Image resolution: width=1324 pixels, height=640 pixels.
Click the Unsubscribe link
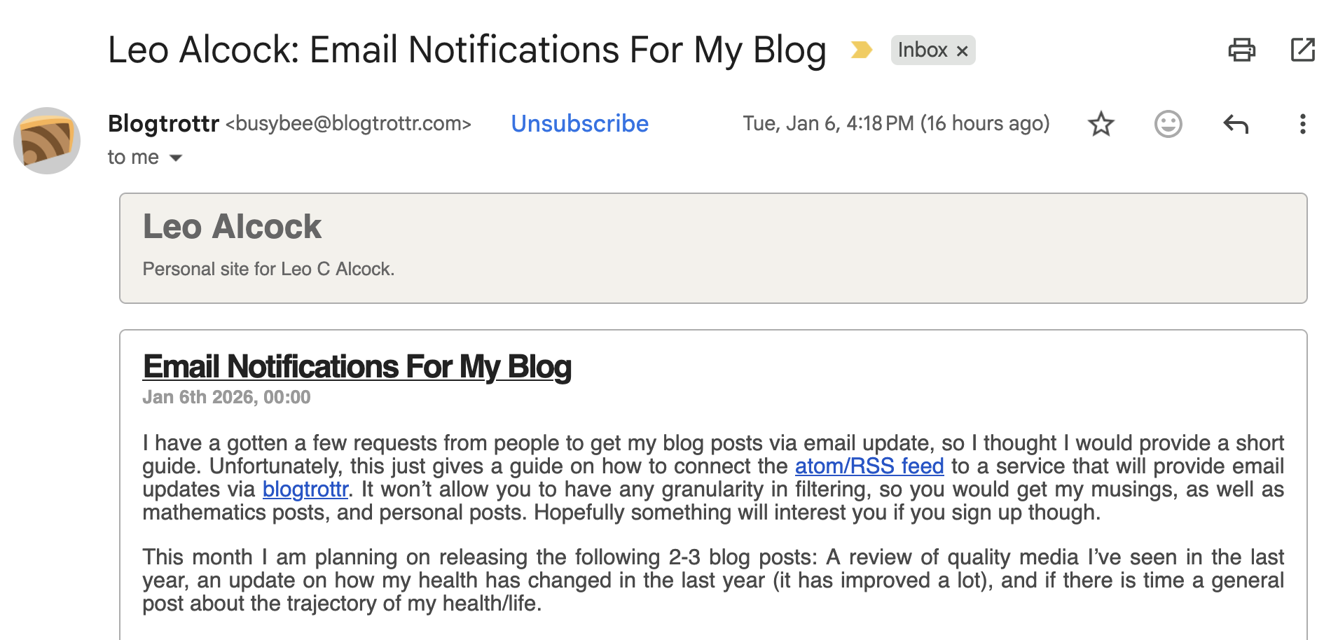coord(579,124)
